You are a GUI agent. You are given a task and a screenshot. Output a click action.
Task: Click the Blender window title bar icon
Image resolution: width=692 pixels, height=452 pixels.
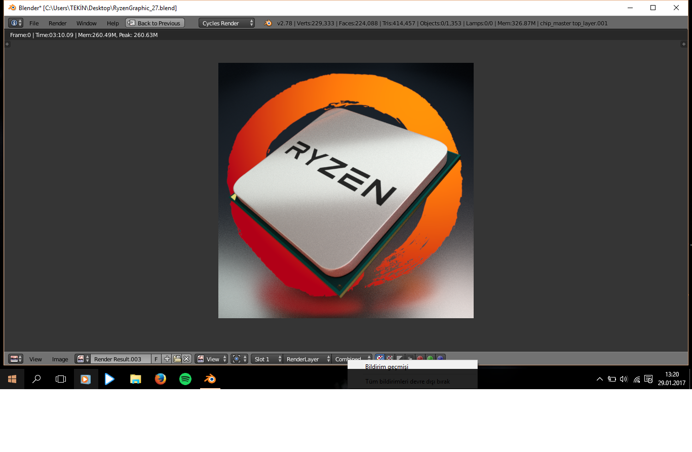(12, 8)
